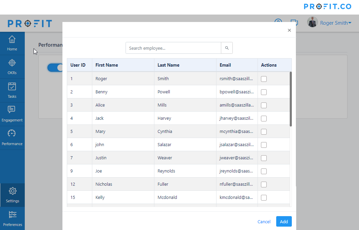
Task: Tick Kelly Mcdonald's checkbox
Action: pyautogui.click(x=264, y=198)
